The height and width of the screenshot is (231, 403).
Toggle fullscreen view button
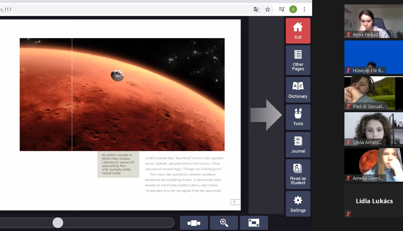coord(254,223)
